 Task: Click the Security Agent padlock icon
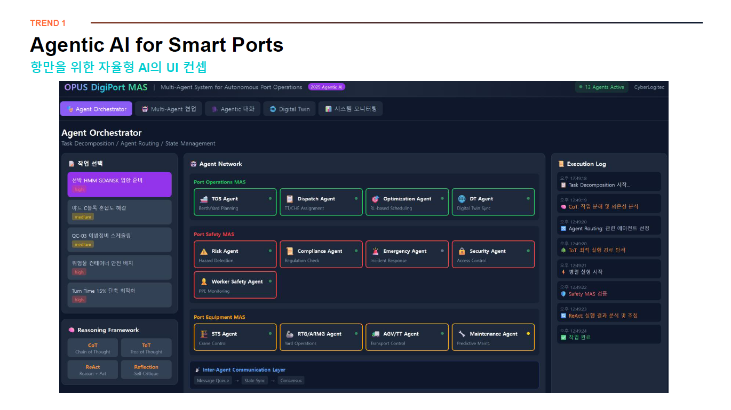pos(462,251)
